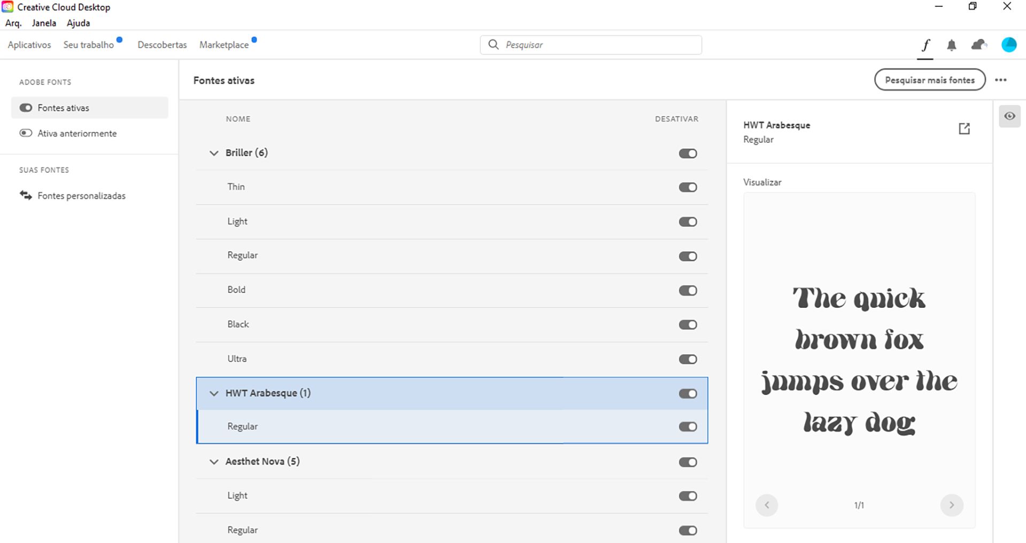The height and width of the screenshot is (543, 1026).
Task: Collapse the HWT Arabesque chevron
Action: coord(214,393)
